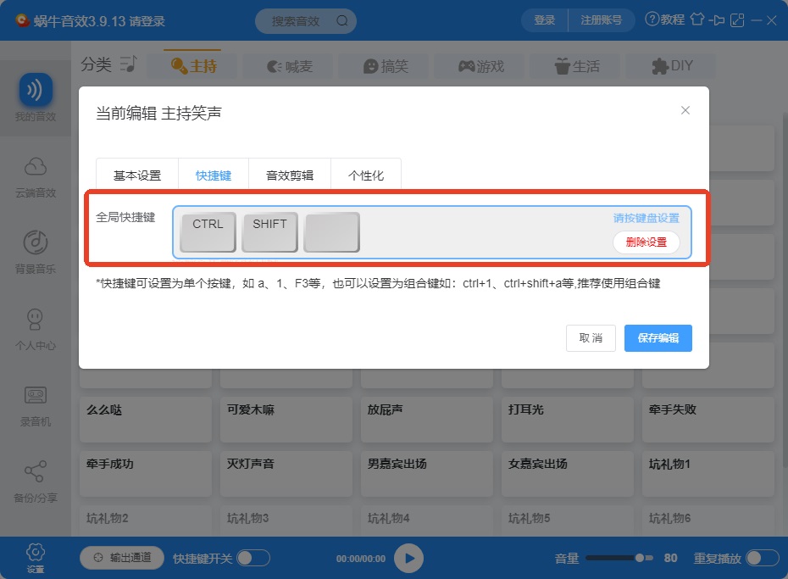Viewport: 788px width, 579px height.
Task: Click the play button in bottom bar
Action: tap(408, 558)
